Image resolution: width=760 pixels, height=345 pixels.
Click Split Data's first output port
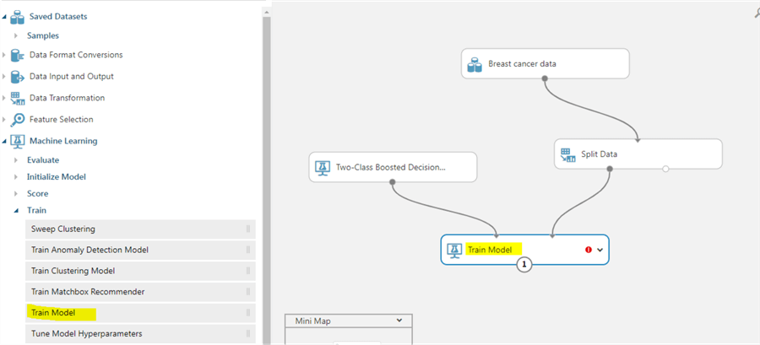click(x=610, y=169)
